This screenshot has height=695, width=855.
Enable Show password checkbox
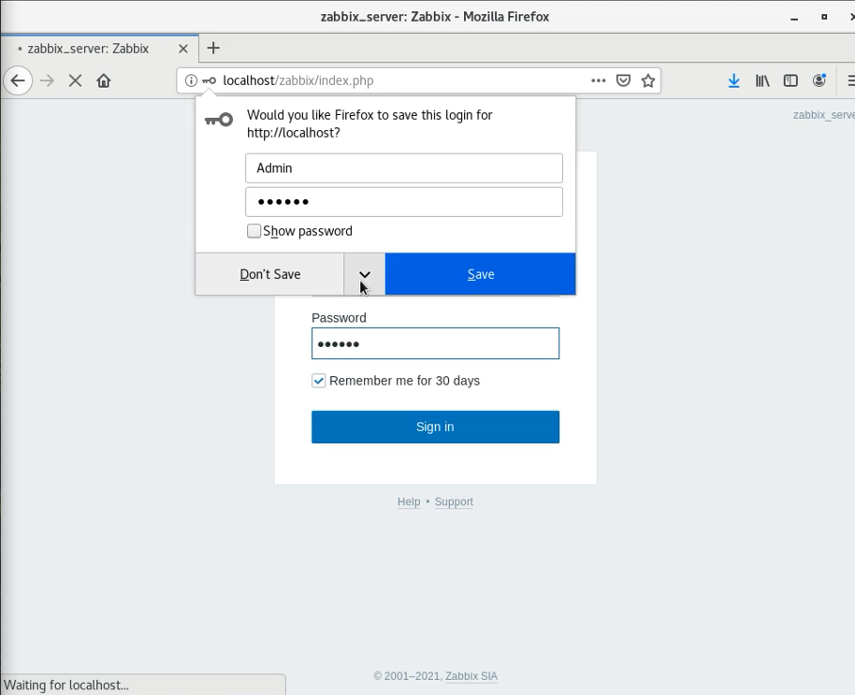pyautogui.click(x=254, y=231)
